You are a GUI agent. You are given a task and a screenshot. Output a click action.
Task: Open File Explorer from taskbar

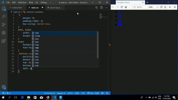[x=29, y=97]
